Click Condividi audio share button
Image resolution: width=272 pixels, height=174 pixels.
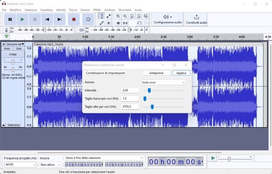(196, 19)
